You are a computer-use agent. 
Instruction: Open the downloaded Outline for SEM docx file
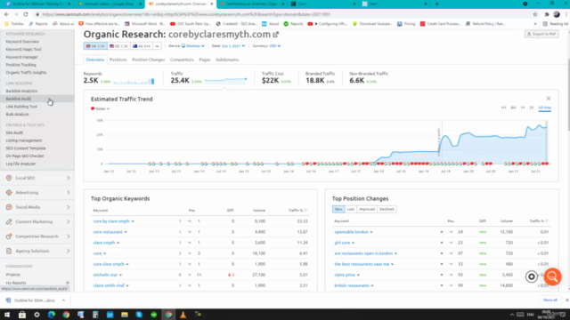point(35,300)
